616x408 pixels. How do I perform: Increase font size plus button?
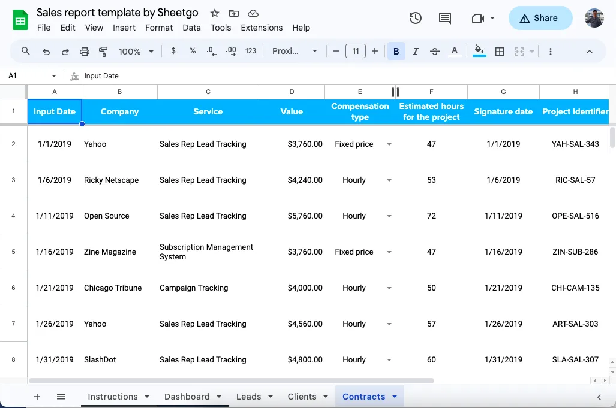[x=375, y=51]
